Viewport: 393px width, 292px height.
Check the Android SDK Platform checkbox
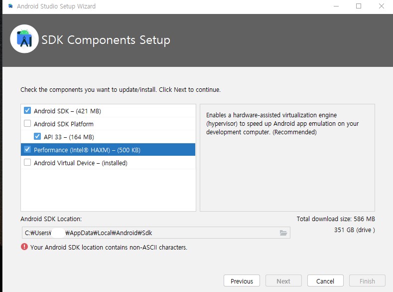click(27, 123)
